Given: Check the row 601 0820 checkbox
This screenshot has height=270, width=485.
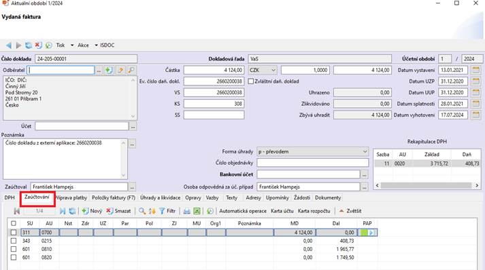Looking at the screenshot, I should click(14, 257).
